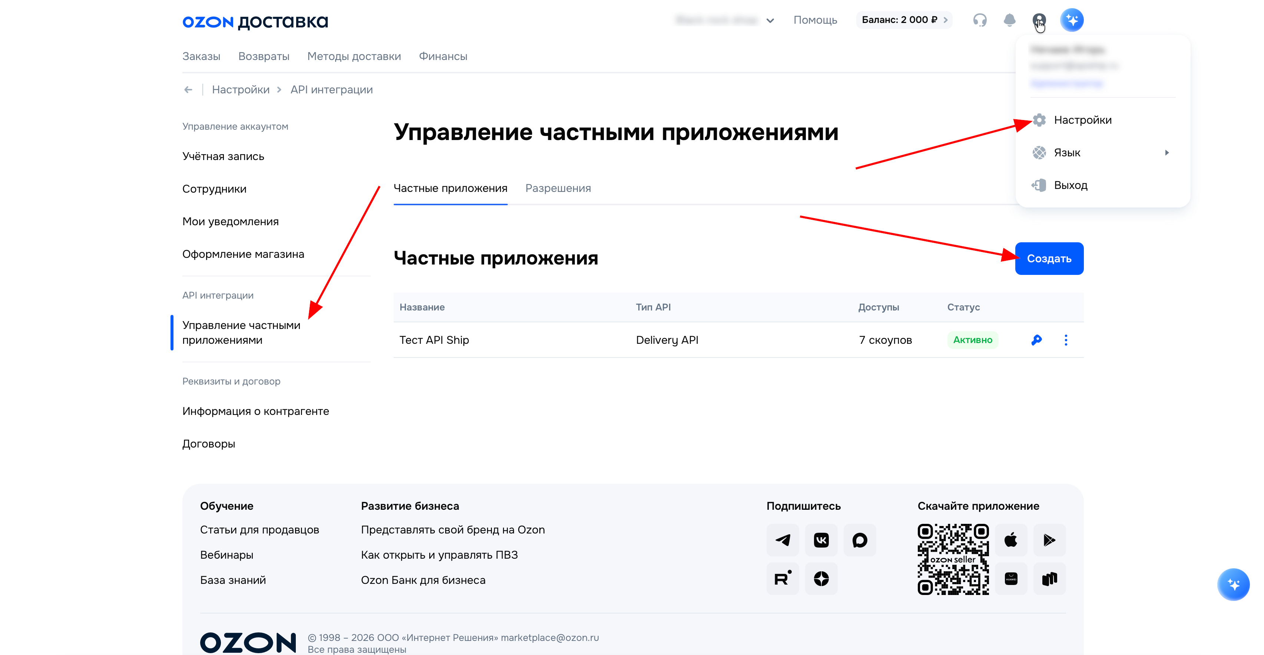Click the round chat-bubble messenger icon in footer
The image size is (1264, 655).
(860, 540)
